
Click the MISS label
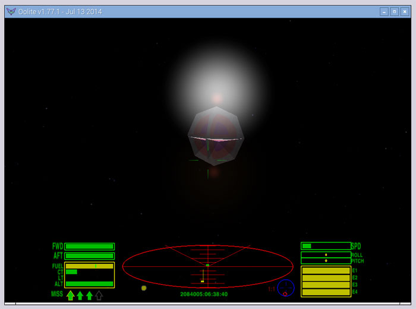(x=57, y=294)
